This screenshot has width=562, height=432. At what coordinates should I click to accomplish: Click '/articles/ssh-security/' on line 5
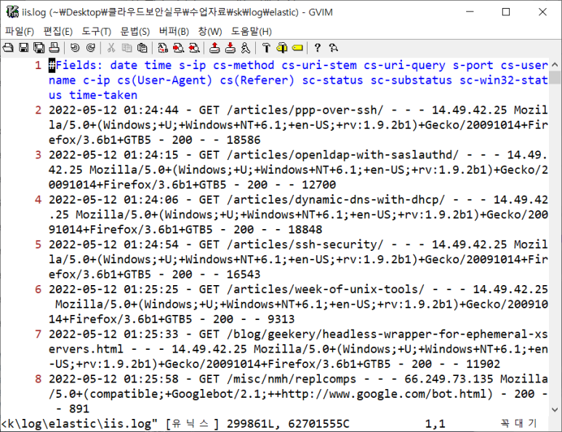point(305,244)
